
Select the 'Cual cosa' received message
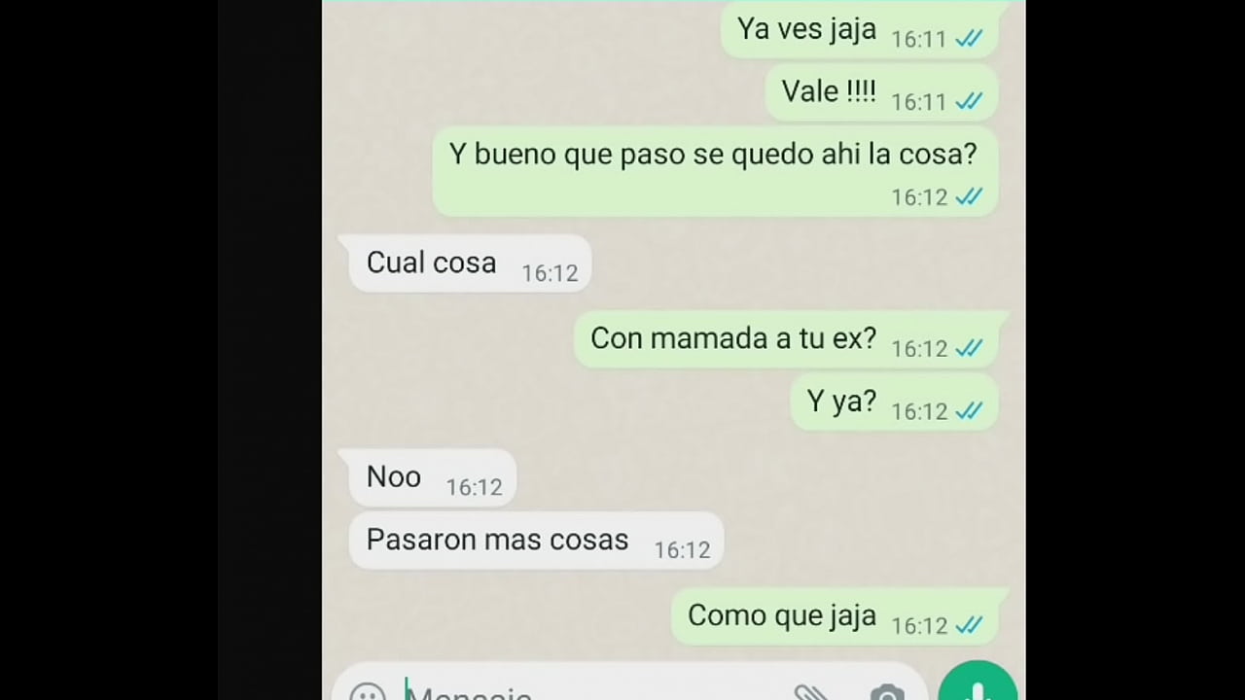coord(469,263)
